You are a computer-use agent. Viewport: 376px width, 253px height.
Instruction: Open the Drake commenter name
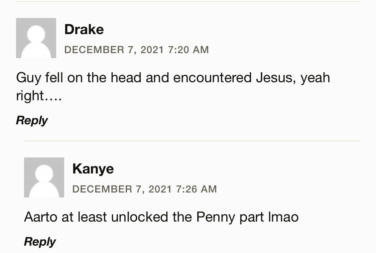84,29
